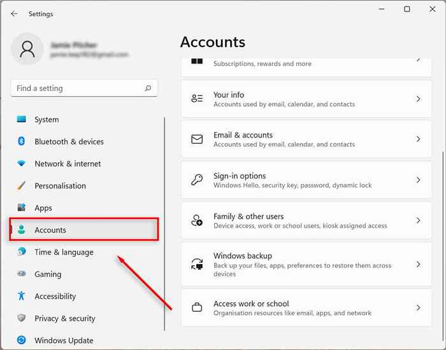Switch to Personalisation settings
This screenshot has height=350, width=446.
point(84,186)
